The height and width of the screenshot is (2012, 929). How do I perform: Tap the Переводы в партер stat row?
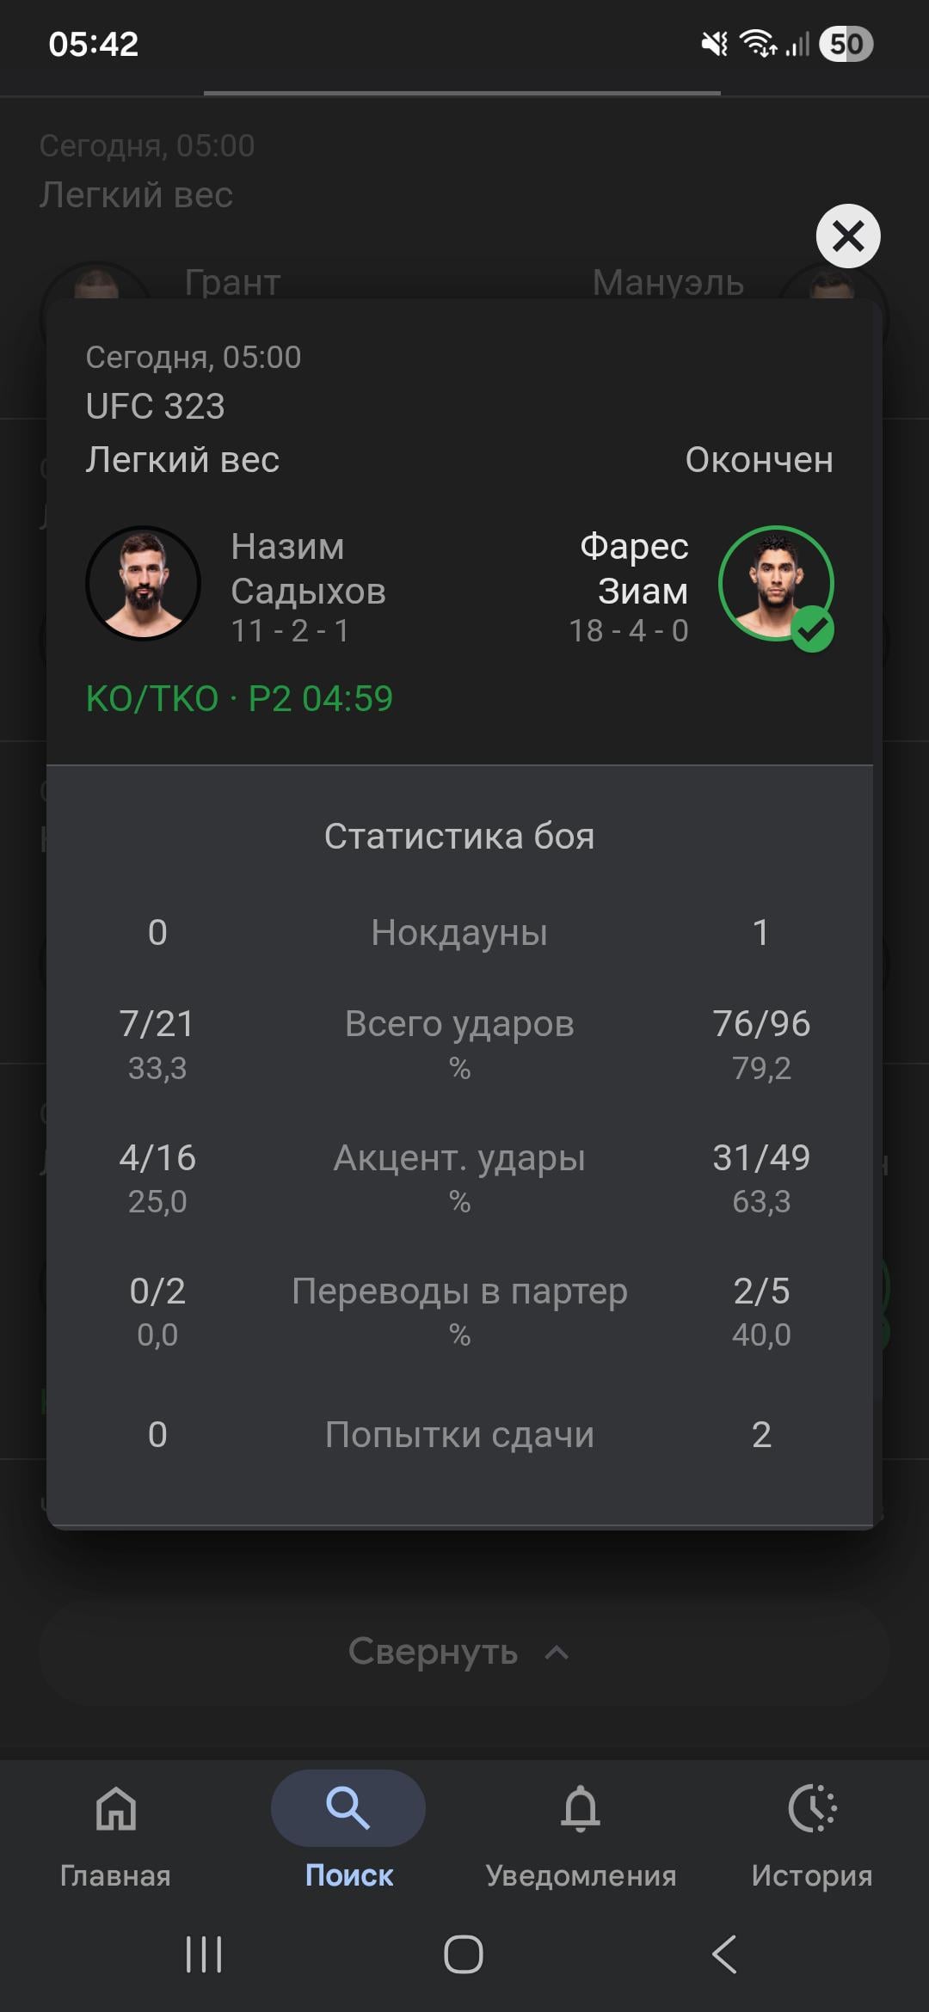(459, 1291)
